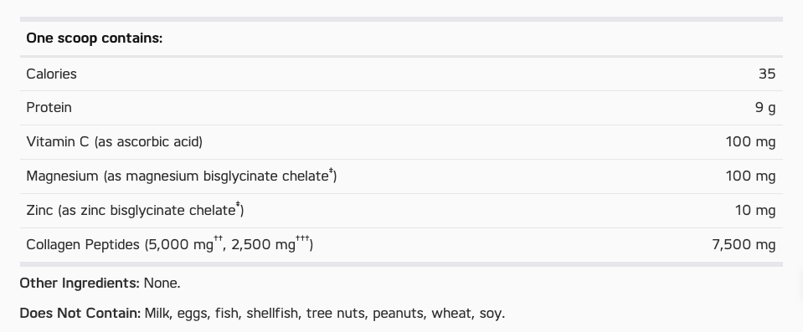The image size is (803, 332).
Task: Select the Protein row label
Action: [x=49, y=107]
